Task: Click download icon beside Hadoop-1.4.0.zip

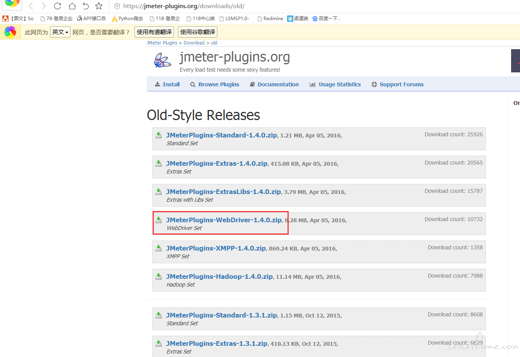Action: [158, 276]
